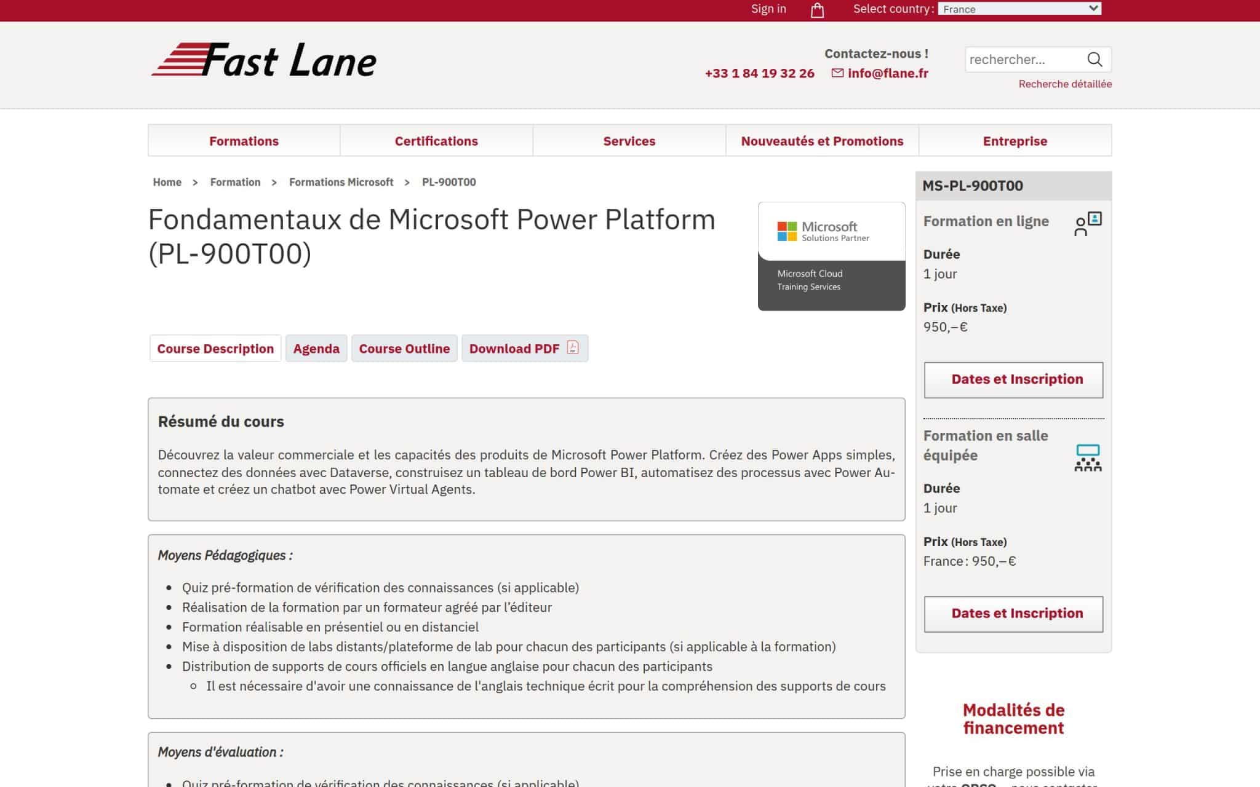Open Nouveautés et Promotions menu

(x=822, y=141)
